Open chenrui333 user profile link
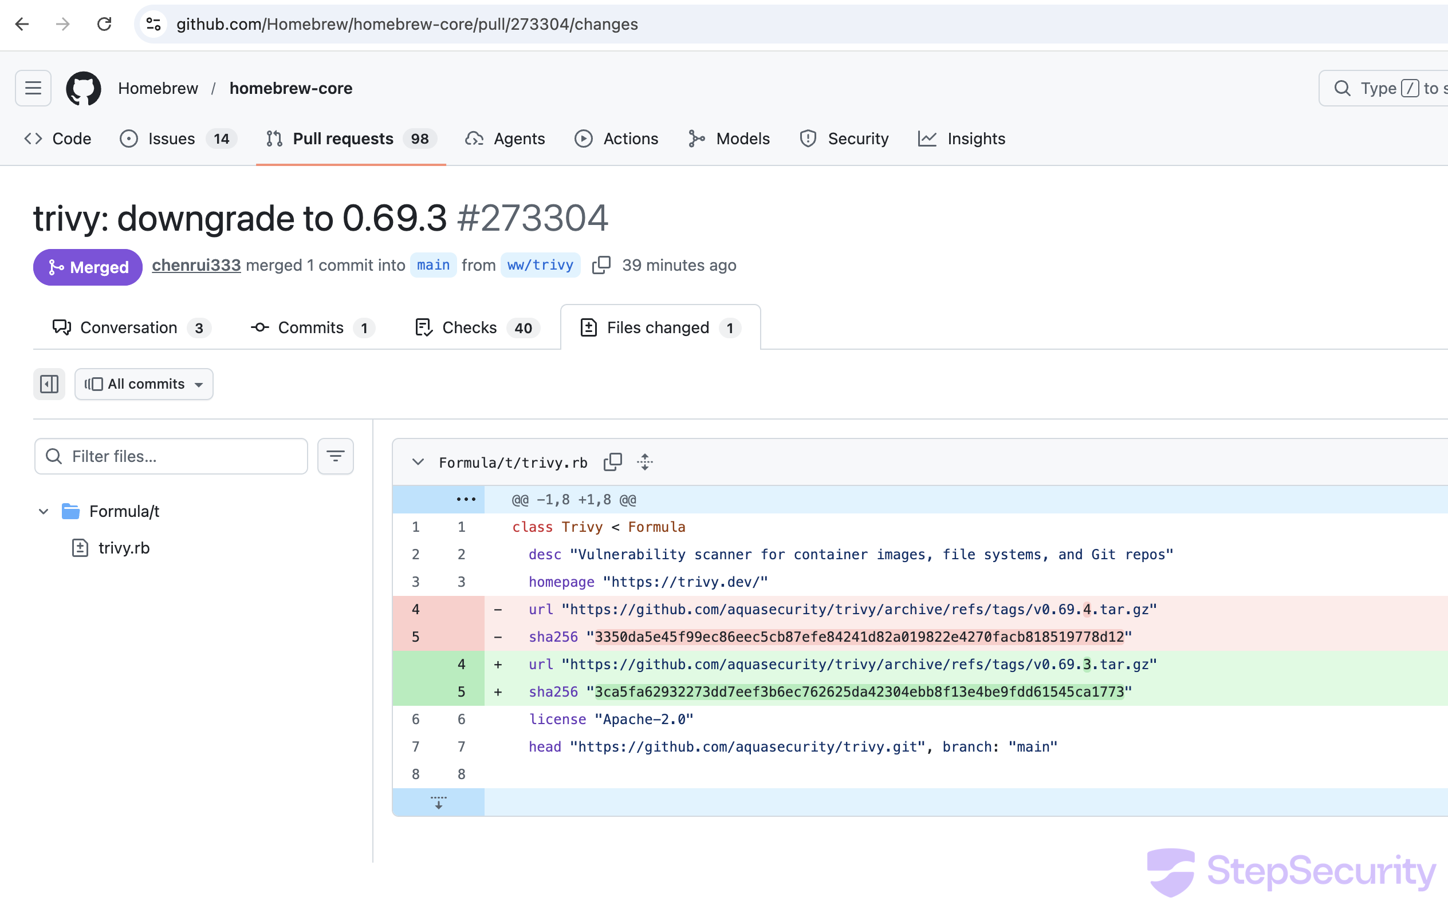1448x909 pixels. click(x=196, y=265)
